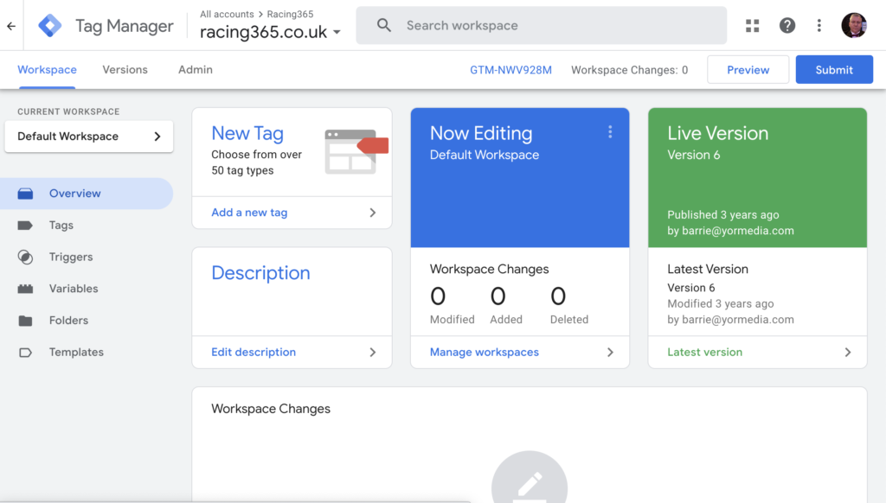Viewport: 886px width, 503px height.
Task: Click the Triggers sidebar icon
Action: coord(25,257)
